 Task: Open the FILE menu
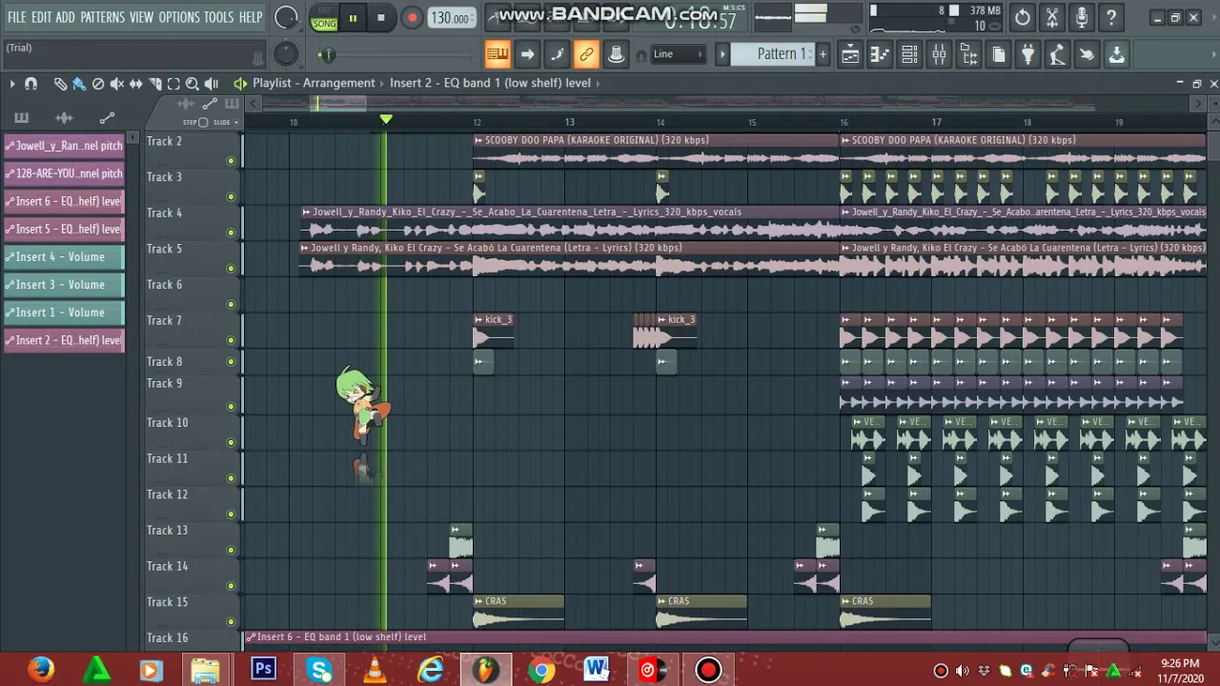[x=16, y=17]
